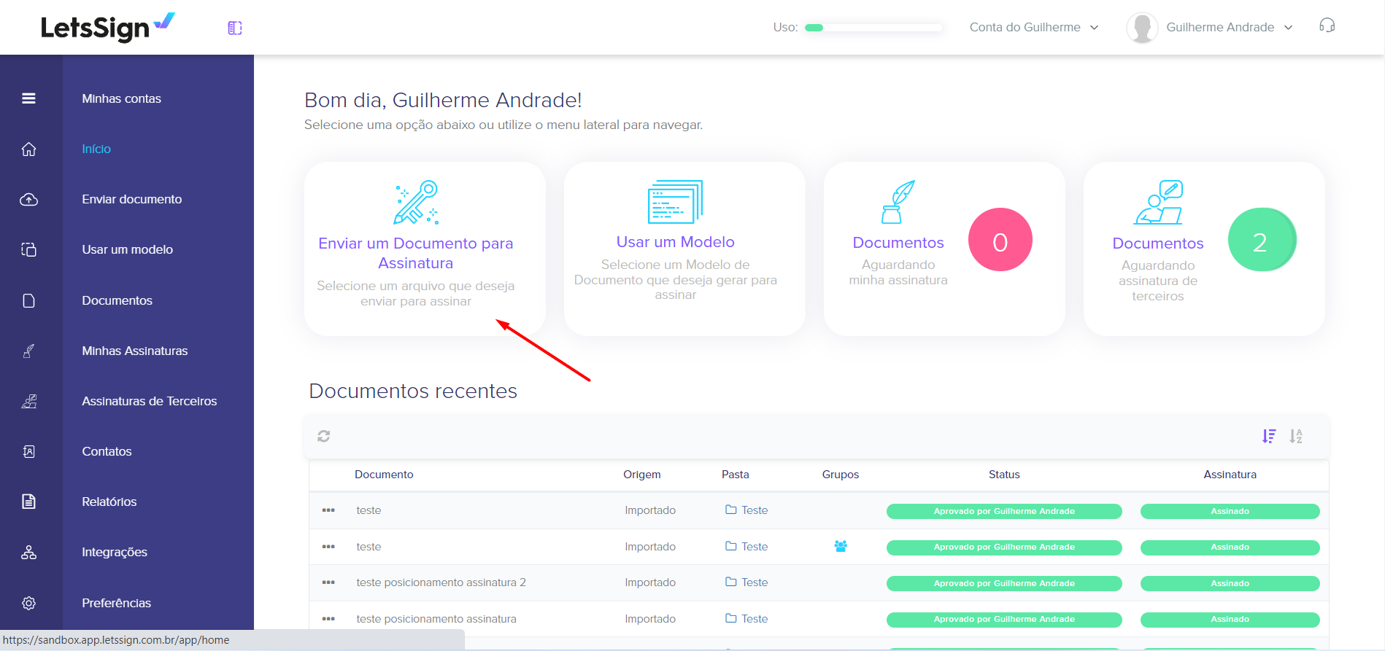Viewport: 1385px width, 651px height.
Task: Select document name teste posicionamento assinatura 2
Action: 441,582
